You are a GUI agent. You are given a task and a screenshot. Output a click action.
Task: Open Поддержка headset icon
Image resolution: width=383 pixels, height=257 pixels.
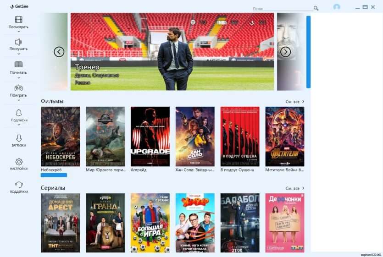19,185
